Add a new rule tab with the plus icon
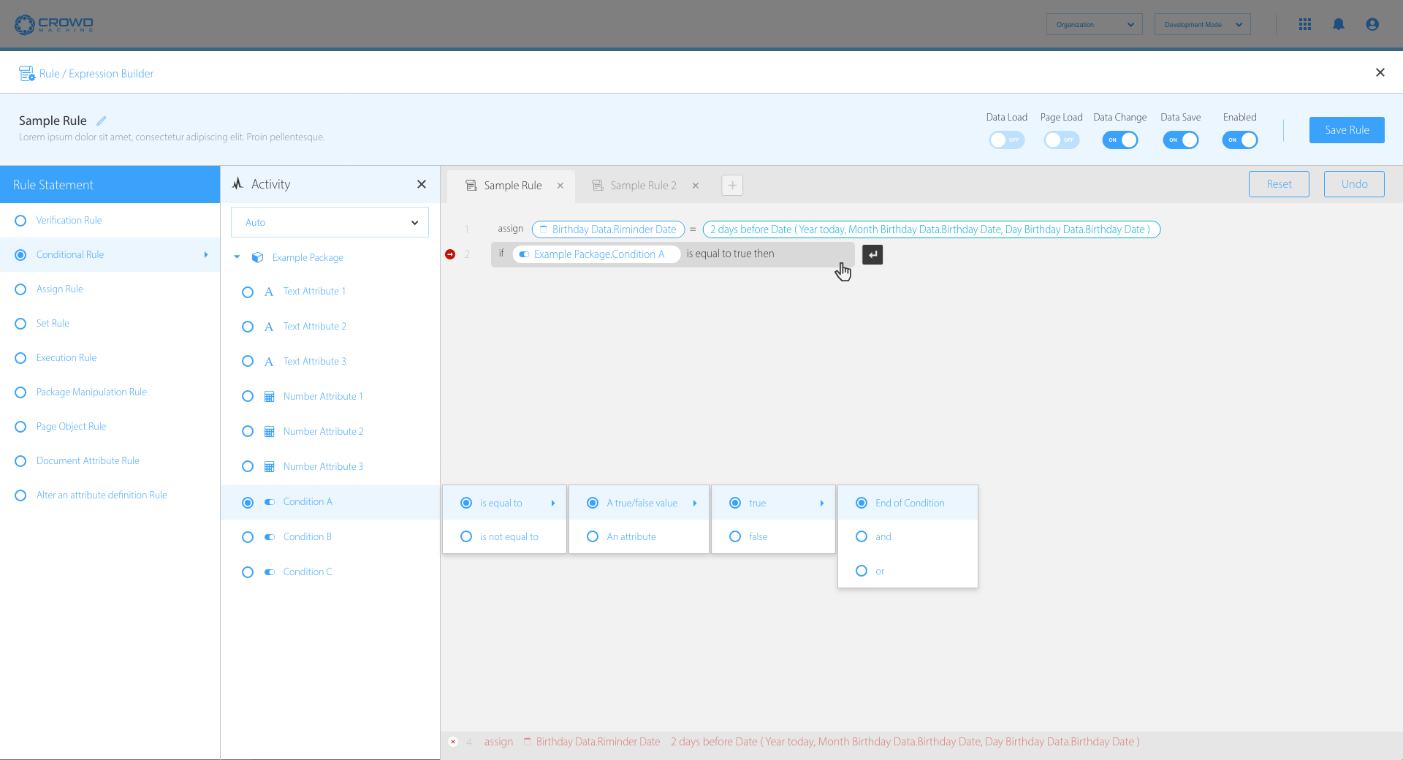The width and height of the screenshot is (1403, 760). [x=731, y=186]
